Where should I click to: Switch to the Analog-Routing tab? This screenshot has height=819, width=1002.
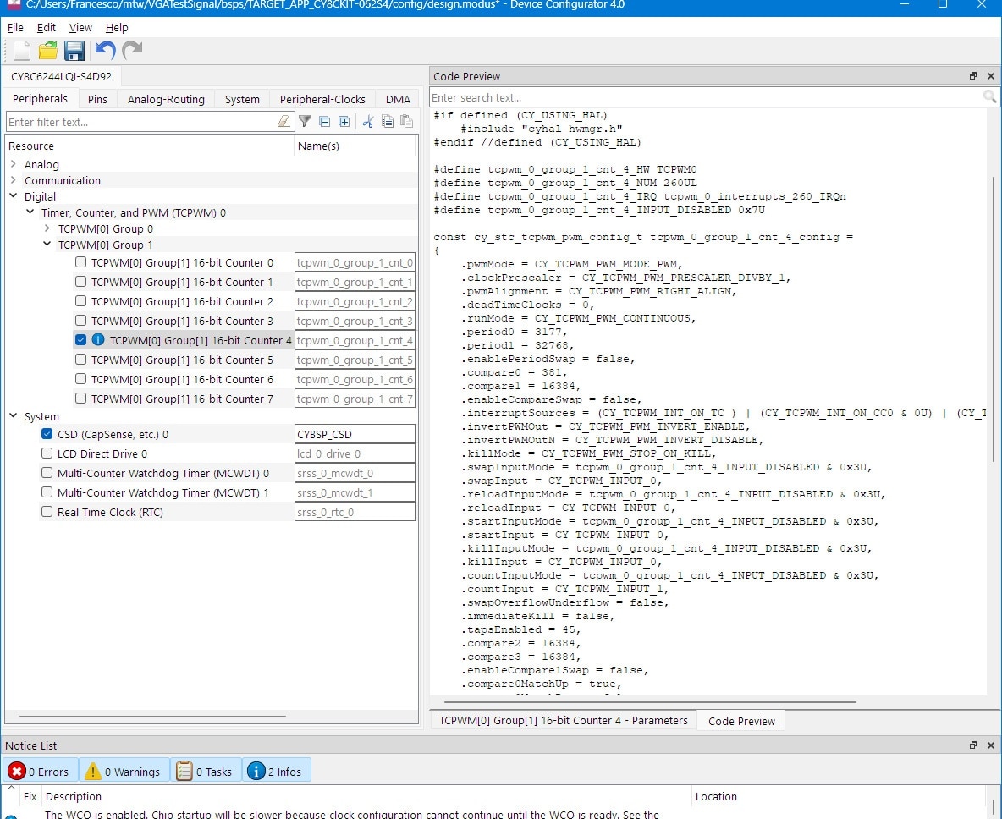(166, 99)
